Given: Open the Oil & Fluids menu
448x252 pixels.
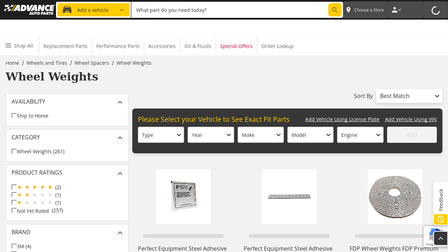Looking at the screenshot, I should click(198, 46).
